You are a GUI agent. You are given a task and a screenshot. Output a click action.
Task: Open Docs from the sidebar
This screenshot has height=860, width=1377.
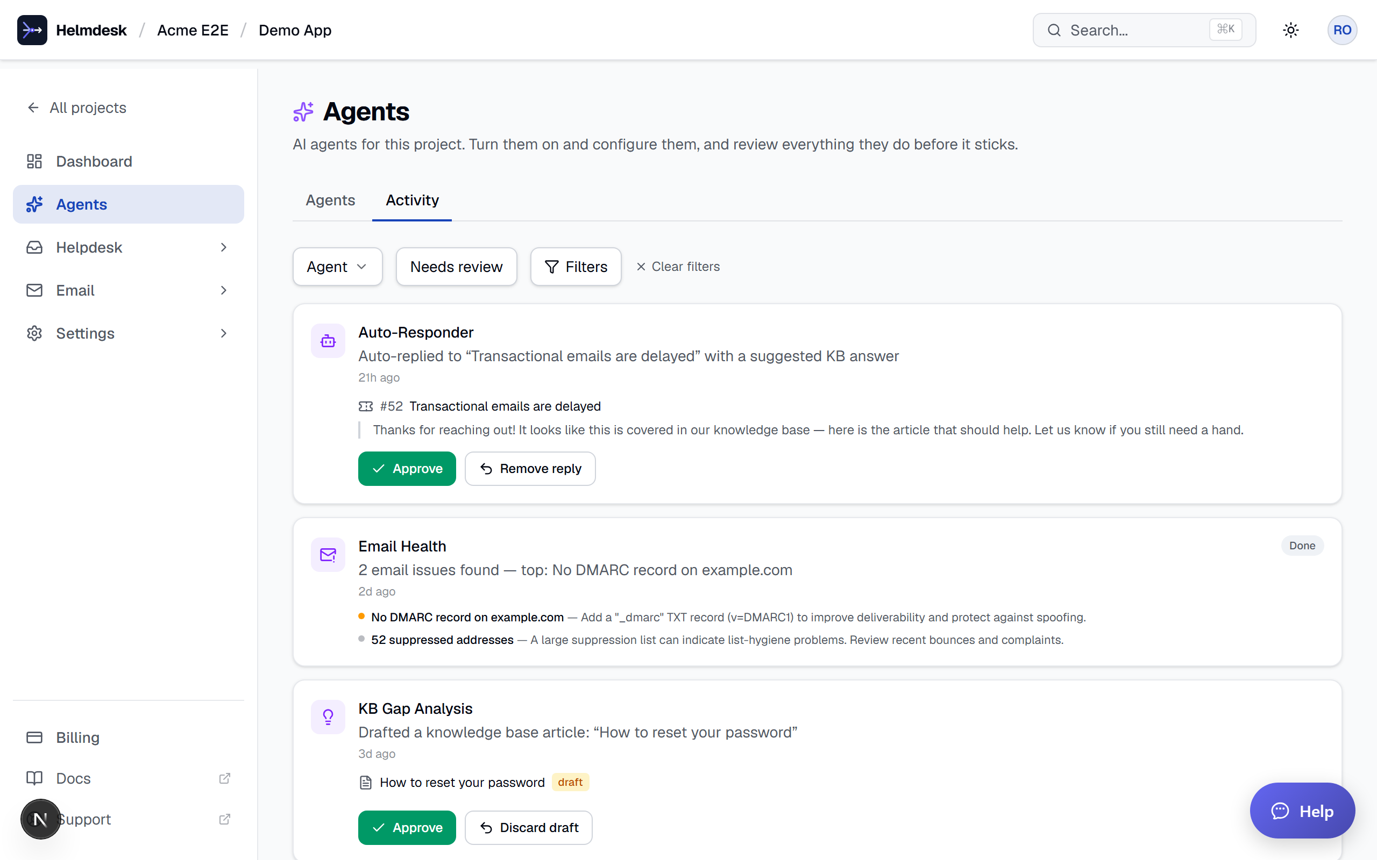[129, 778]
